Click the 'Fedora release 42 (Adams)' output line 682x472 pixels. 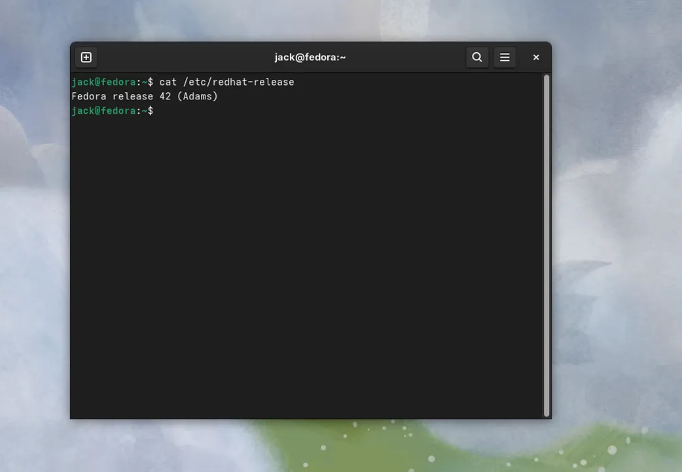tap(145, 97)
